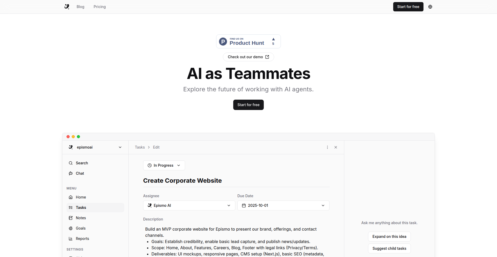497x257 pixels.
Task: Open the Check out our demo link
Action: click(x=248, y=57)
